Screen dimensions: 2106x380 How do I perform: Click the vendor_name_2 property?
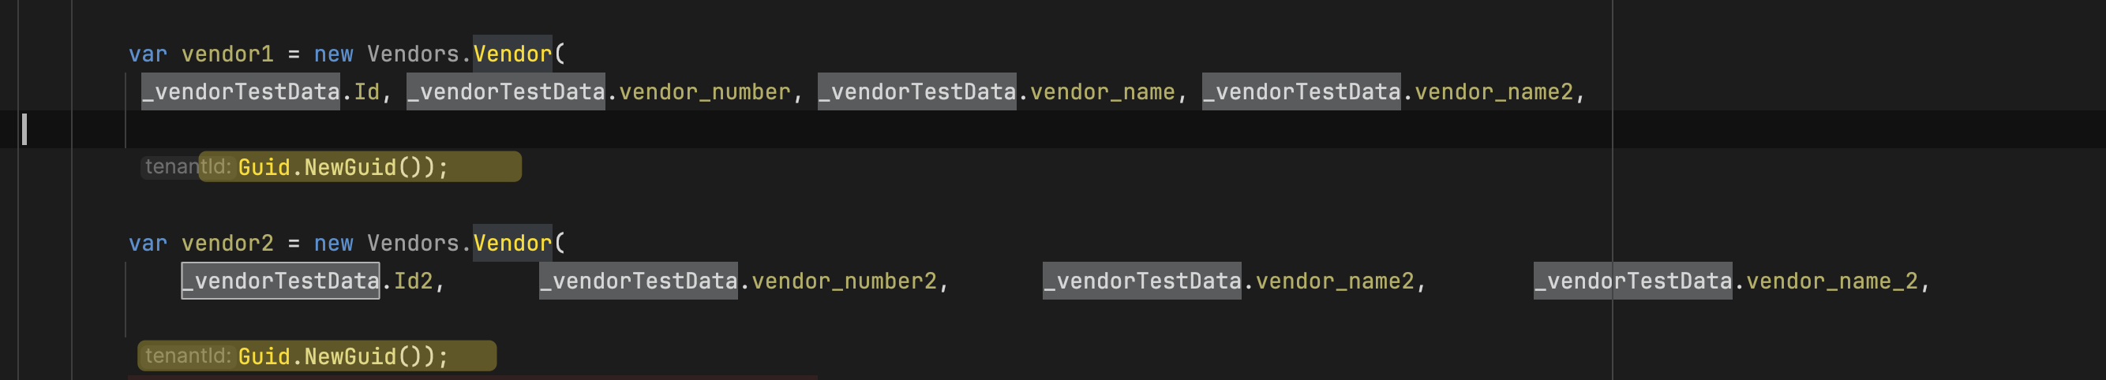point(1831,281)
